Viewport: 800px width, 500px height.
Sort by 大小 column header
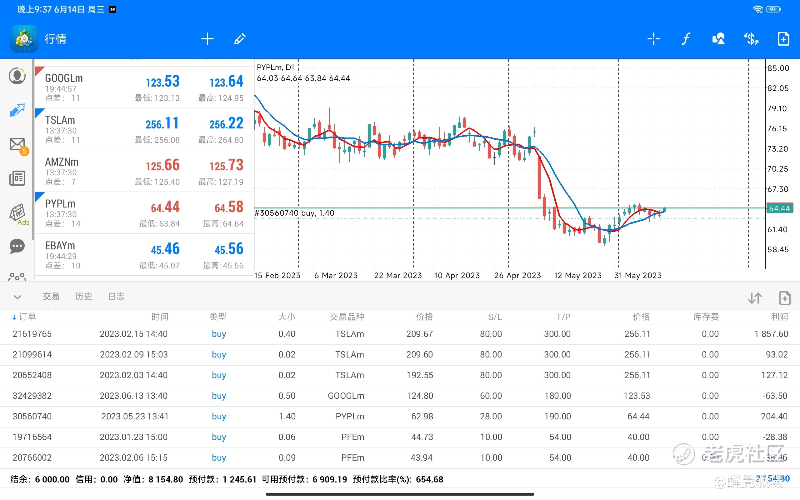coord(287,317)
